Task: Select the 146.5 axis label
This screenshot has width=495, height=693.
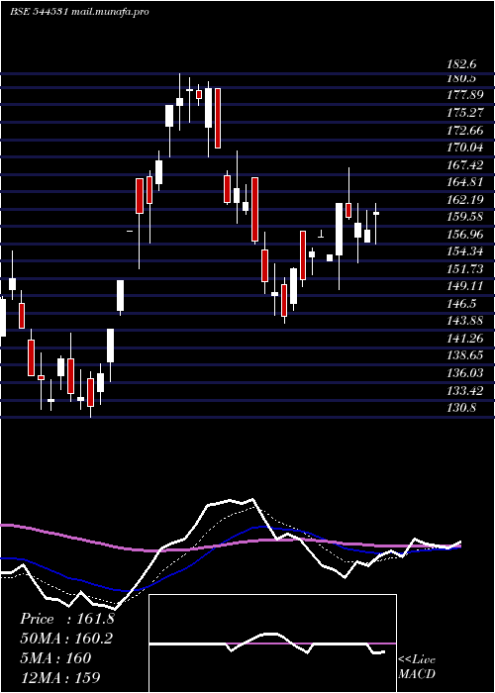Action: click(461, 304)
